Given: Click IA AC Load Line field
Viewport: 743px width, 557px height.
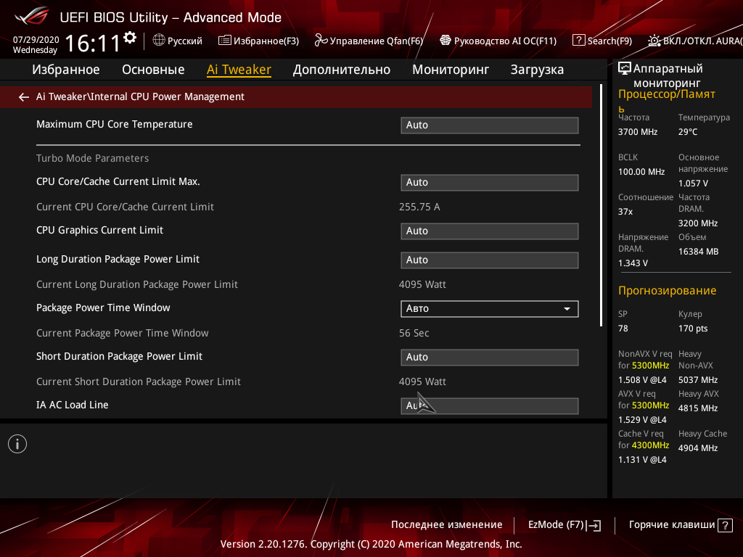Looking at the screenshot, I should [490, 406].
